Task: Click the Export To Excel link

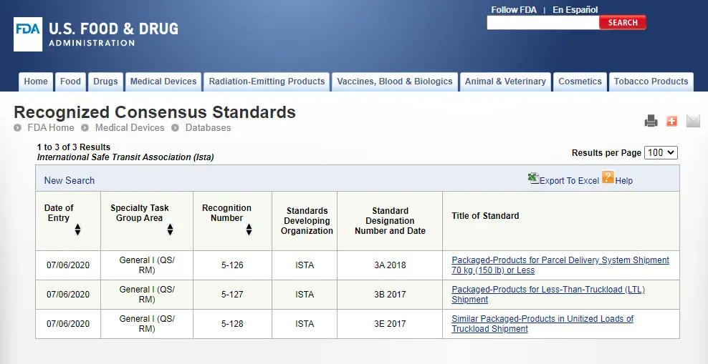Action: (x=569, y=181)
